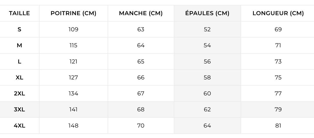Select the POITRINE (CM) column header
314x138 pixels.
pyautogui.click(x=73, y=13)
